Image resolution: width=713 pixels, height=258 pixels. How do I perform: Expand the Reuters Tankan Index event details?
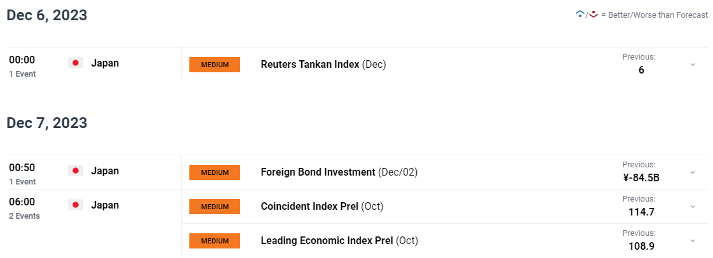click(693, 65)
